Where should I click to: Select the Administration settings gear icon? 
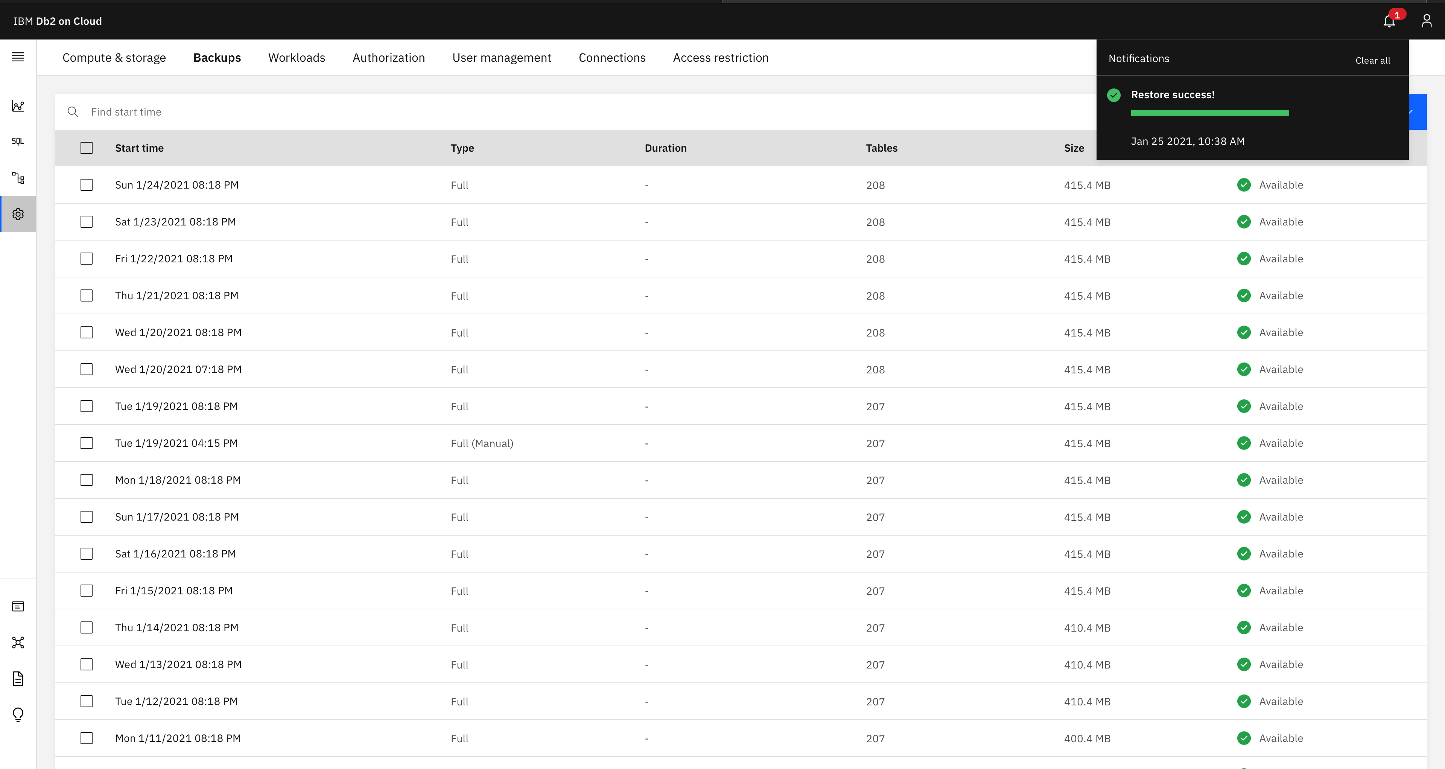coord(17,214)
